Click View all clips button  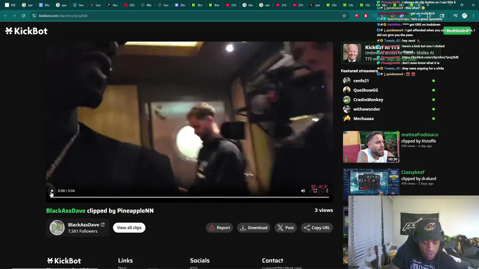point(129,228)
